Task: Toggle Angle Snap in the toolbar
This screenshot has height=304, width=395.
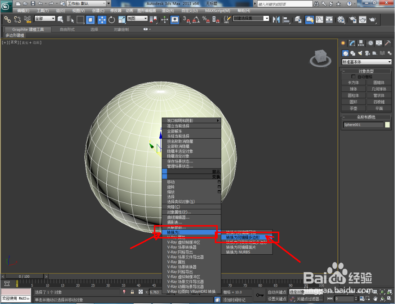Action: point(197,19)
